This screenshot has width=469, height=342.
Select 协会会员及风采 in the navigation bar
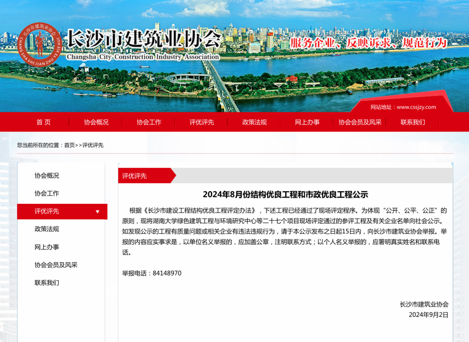360,122
